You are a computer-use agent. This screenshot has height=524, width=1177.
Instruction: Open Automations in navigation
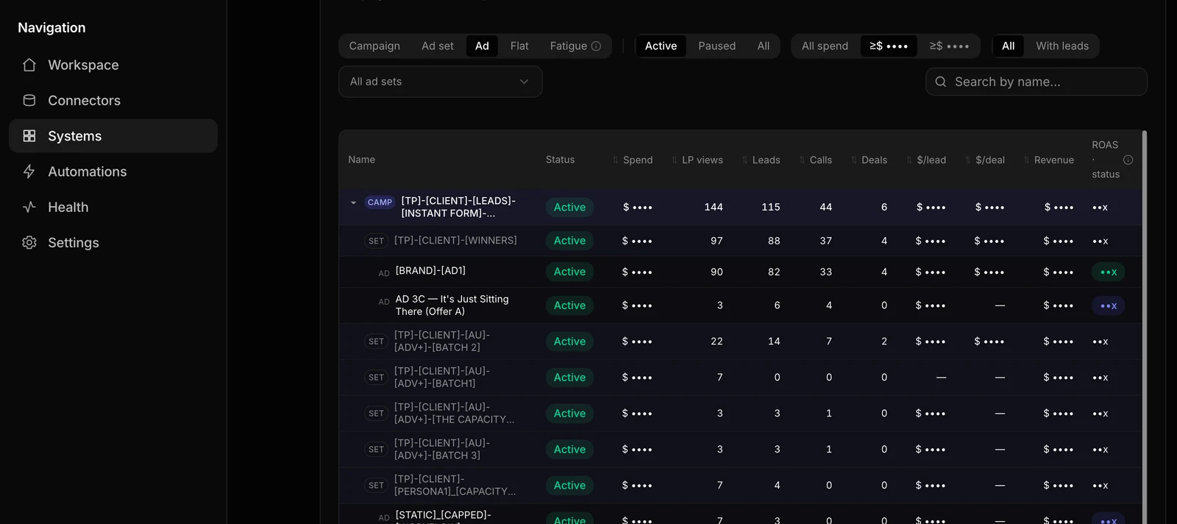[113, 171]
